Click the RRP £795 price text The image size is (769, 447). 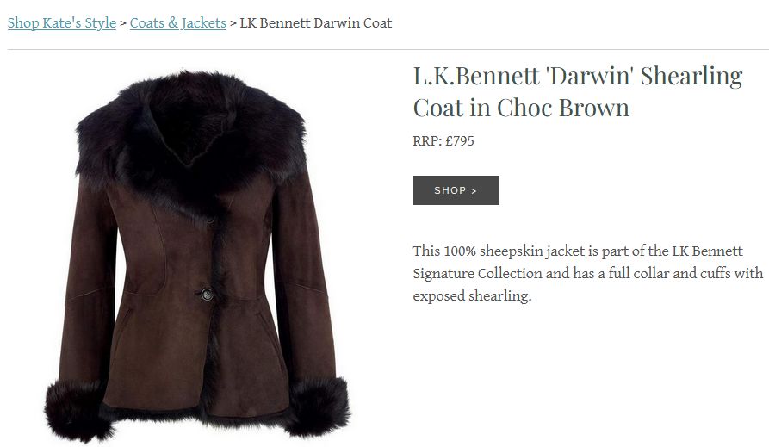443,141
